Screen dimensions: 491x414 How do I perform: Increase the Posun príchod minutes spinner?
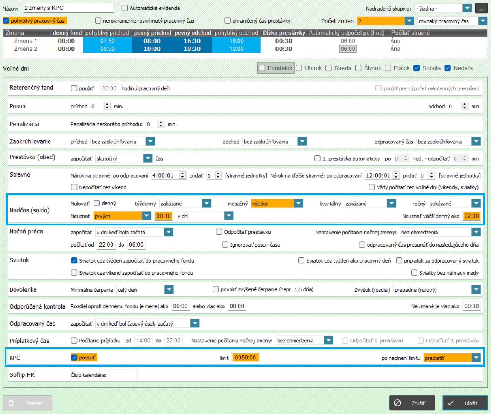point(107,104)
